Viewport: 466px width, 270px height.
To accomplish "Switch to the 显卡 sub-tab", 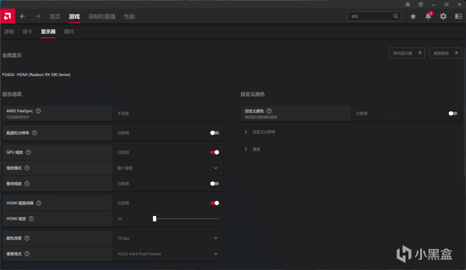I will (28, 32).
